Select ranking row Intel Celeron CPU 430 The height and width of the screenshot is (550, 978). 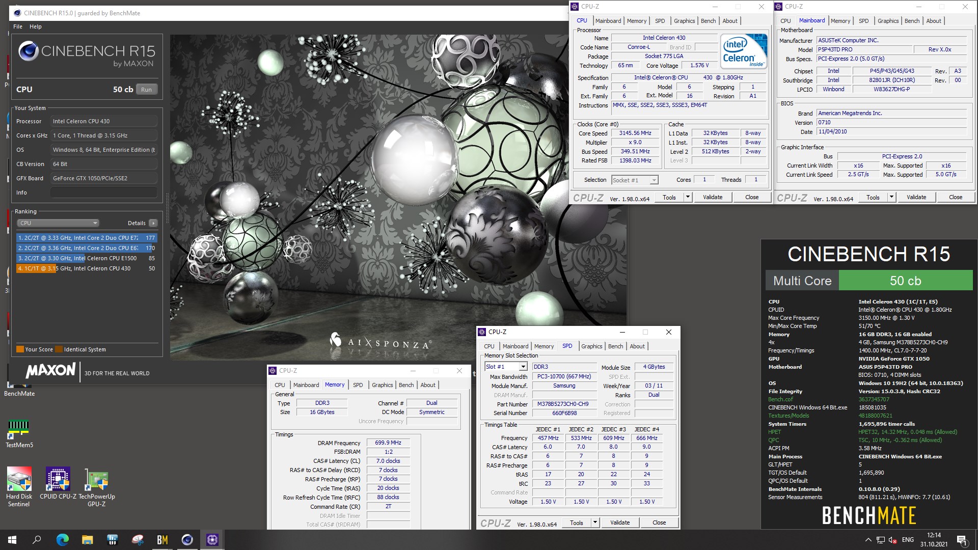click(87, 268)
